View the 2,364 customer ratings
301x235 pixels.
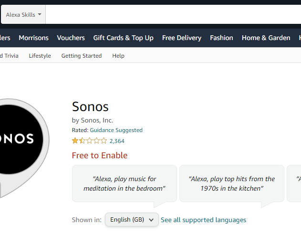[117, 141]
